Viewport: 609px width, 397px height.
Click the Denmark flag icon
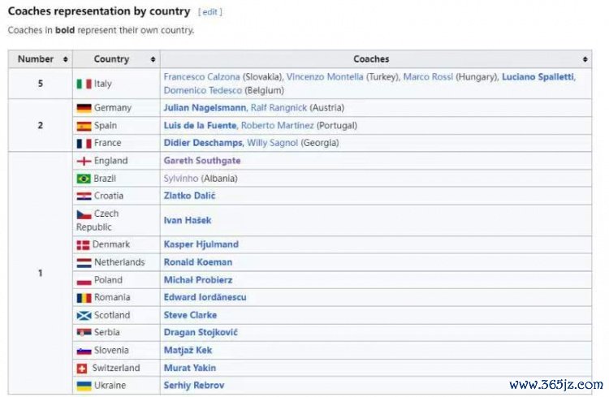pos(84,244)
